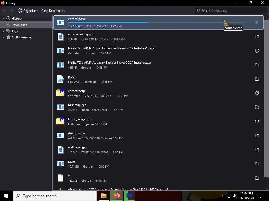Open containing folder for ralsei smoking.png
The image size is (269, 201).
[257, 37]
